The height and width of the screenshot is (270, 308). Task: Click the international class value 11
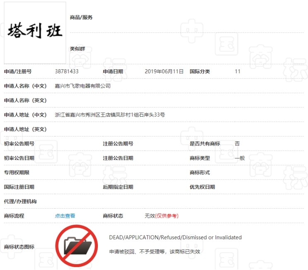[238, 71]
